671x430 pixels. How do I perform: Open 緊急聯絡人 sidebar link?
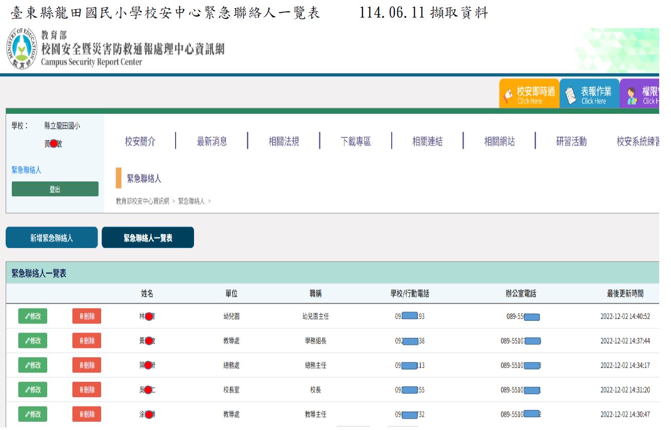[27, 170]
